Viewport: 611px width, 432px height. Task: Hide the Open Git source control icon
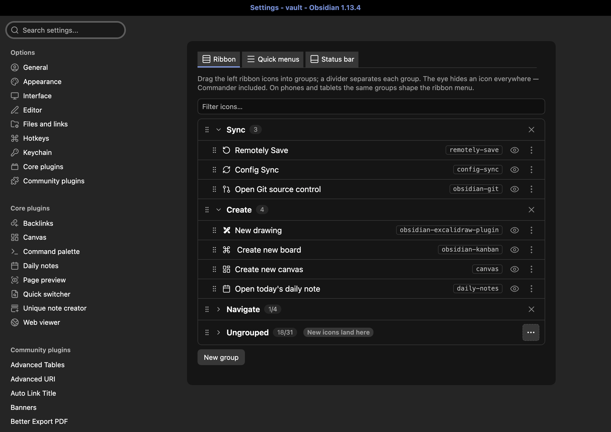click(515, 189)
